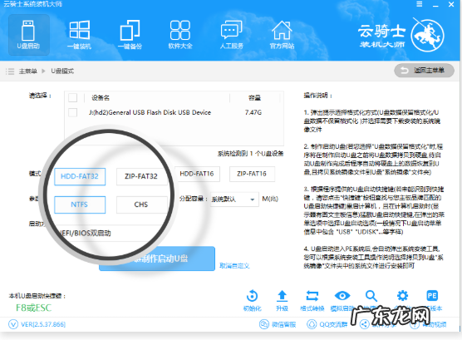Select the ZIP-FAT16 mode
This screenshot has height=340, width=462.
point(252,174)
